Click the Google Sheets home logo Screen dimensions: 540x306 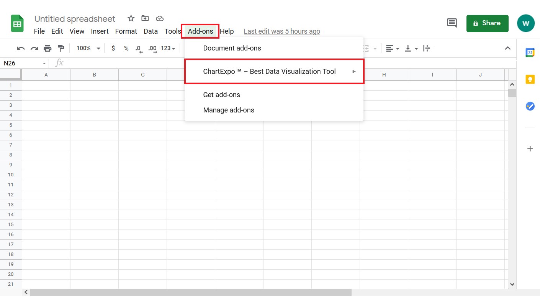[x=17, y=24]
